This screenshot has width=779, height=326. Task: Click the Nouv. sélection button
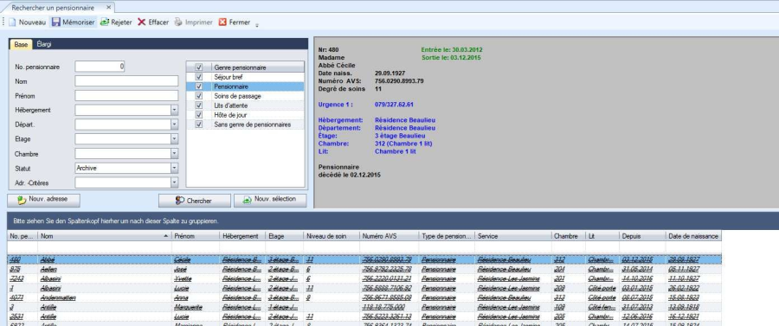[x=270, y=200]
